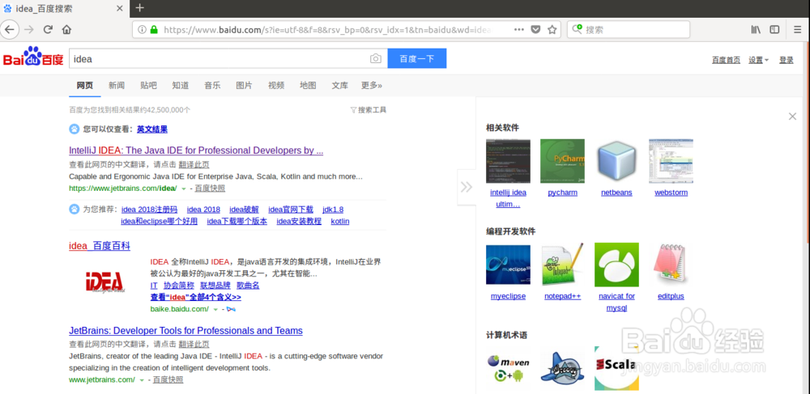Image resolution: width=810 pixels, height=394 pixels.
Task: Click the 登录 login link
Action: pos(787,60)
